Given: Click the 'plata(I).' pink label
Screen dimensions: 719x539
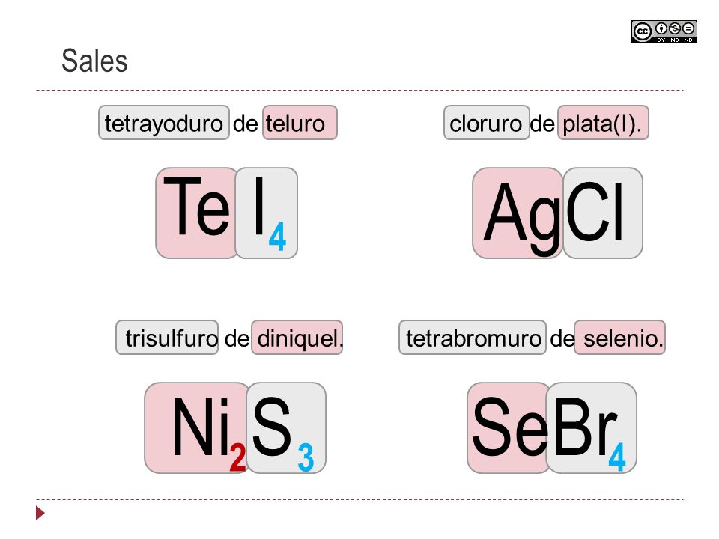Looking at the screenshot, I should click(603, 122).
